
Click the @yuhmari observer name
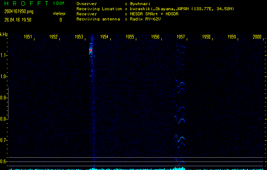coord(138,3)
